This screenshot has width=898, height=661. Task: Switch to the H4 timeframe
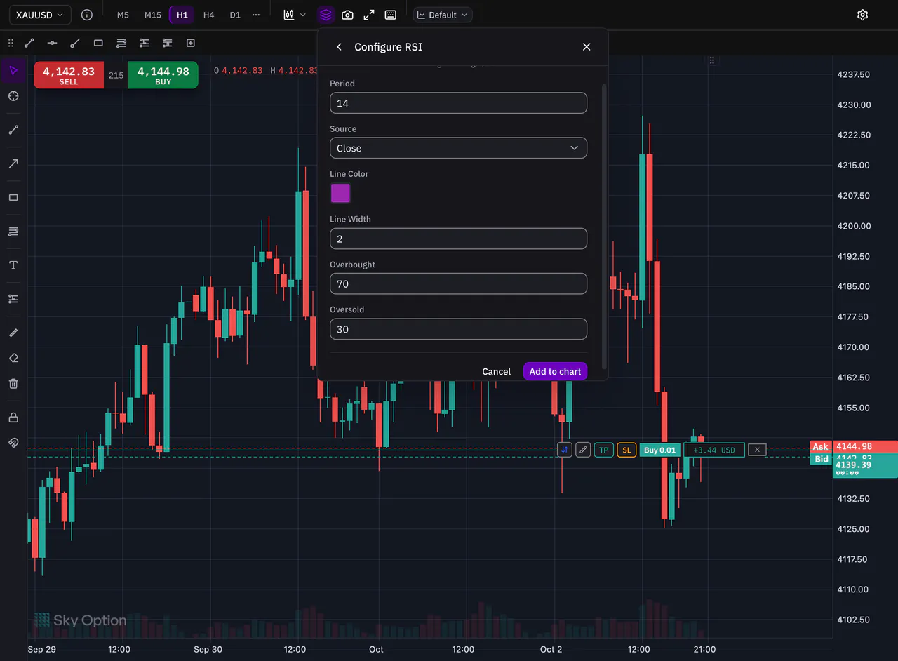point(208,15)
